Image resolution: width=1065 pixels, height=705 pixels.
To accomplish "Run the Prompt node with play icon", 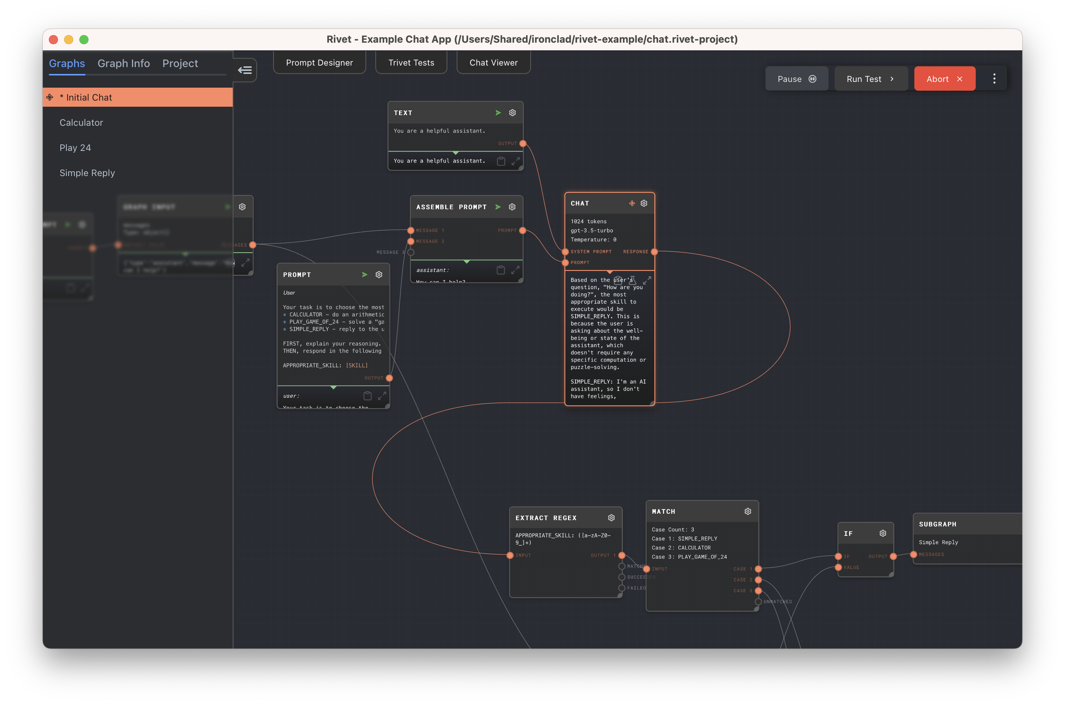I will 364,275.
